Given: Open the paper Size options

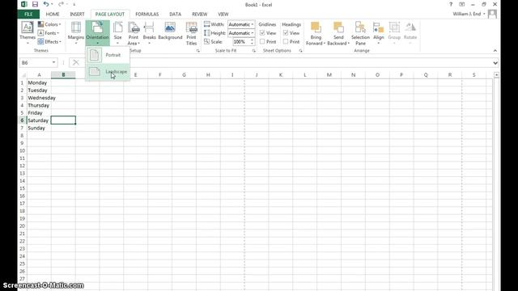Looking at the screenshot, I should pyautogui.click(x=118, y=33).
